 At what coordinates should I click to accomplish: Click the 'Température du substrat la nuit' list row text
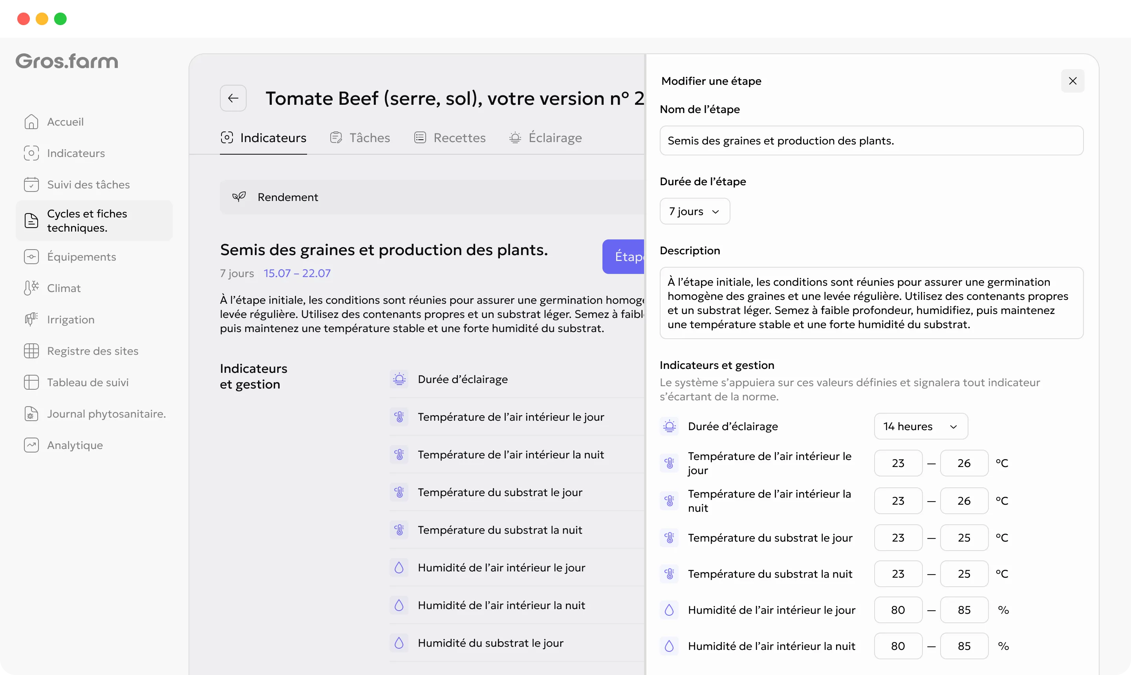(500, 530)
